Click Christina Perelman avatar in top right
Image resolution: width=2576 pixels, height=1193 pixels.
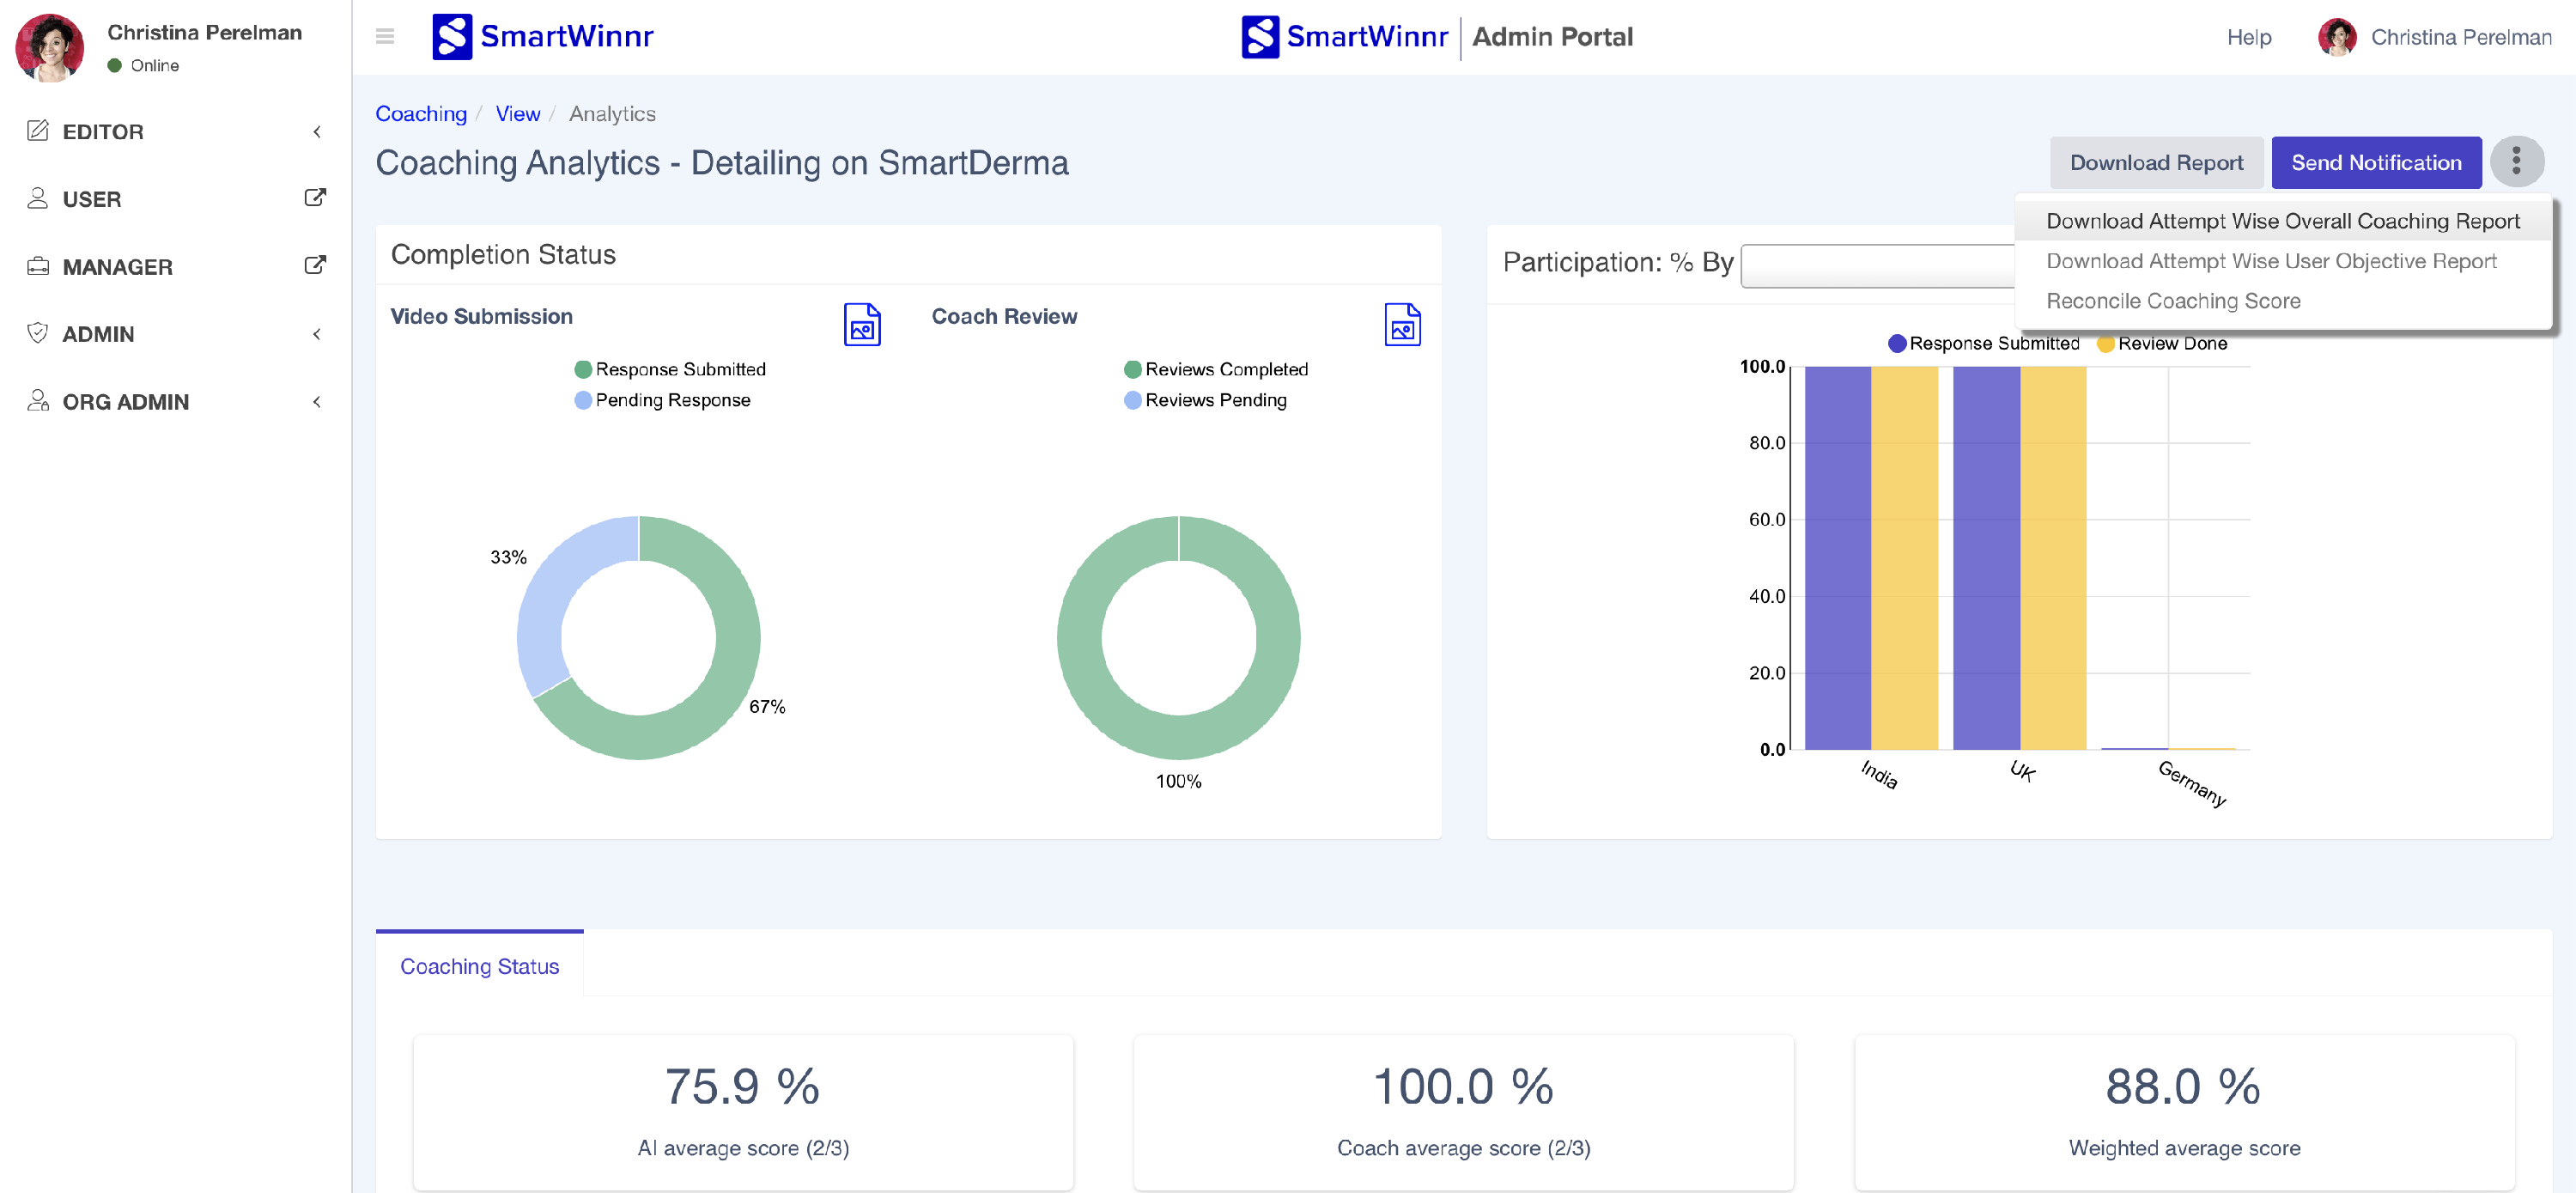pyautogui.click(x=2337, y=37)
